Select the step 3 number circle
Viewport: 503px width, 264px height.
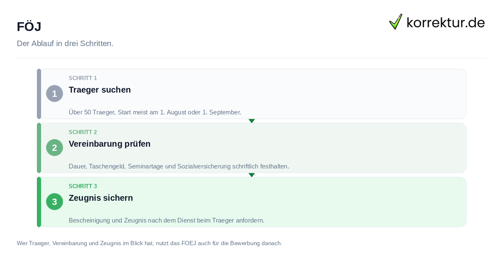[x=54, y=202]
